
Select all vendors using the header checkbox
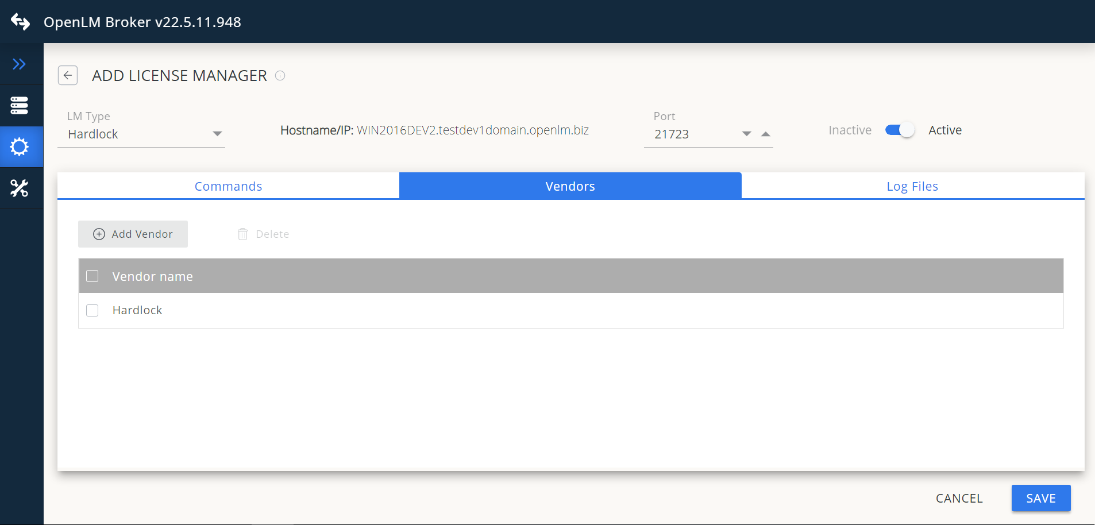tap(92, 276)
